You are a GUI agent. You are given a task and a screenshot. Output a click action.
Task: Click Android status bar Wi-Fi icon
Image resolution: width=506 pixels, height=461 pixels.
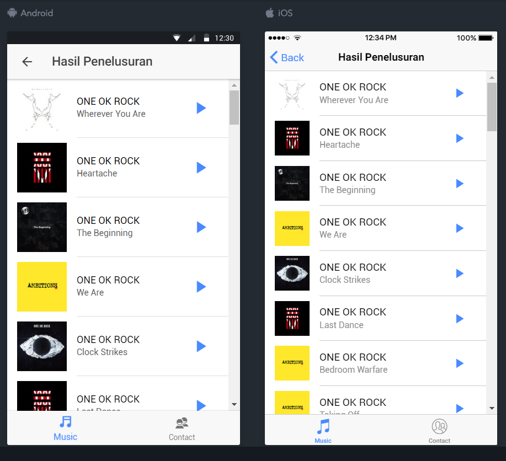[177, 38]
